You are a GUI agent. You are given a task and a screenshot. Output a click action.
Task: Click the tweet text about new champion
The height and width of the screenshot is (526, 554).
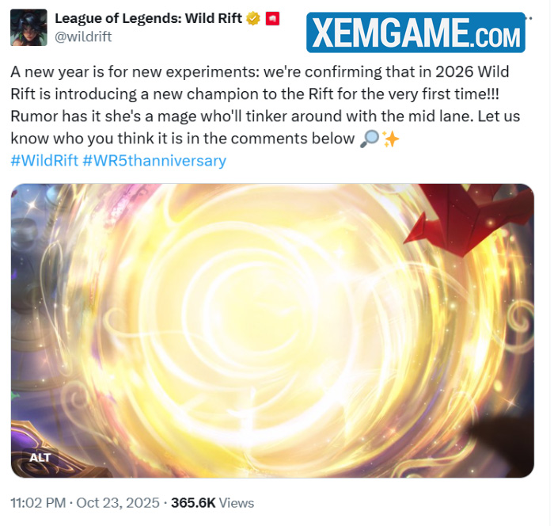point(265,105)
